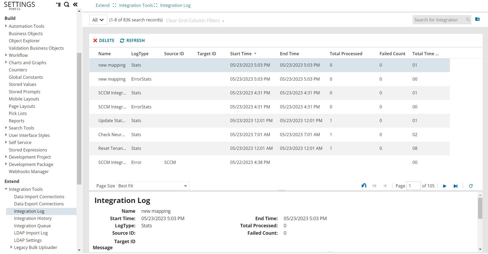Go to next page with blue arrow icon
Image resolution: width=488 pixels, height=254 pixels.
point(444,186)
